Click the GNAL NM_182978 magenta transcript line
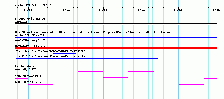This screenshot has height=99, width=224. pos(116,72)
